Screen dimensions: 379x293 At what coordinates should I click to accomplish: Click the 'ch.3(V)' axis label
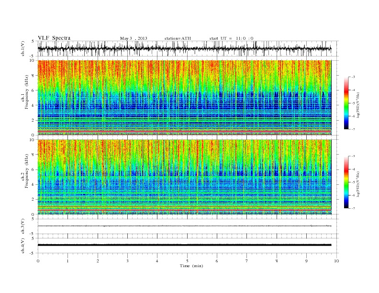23,226
